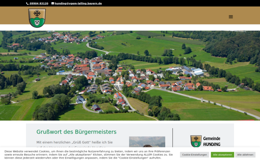Image resolution: width=260 pixels, height=162 pixels.
Task: Click the mayor's portrait photo
Action: (147, 142)
